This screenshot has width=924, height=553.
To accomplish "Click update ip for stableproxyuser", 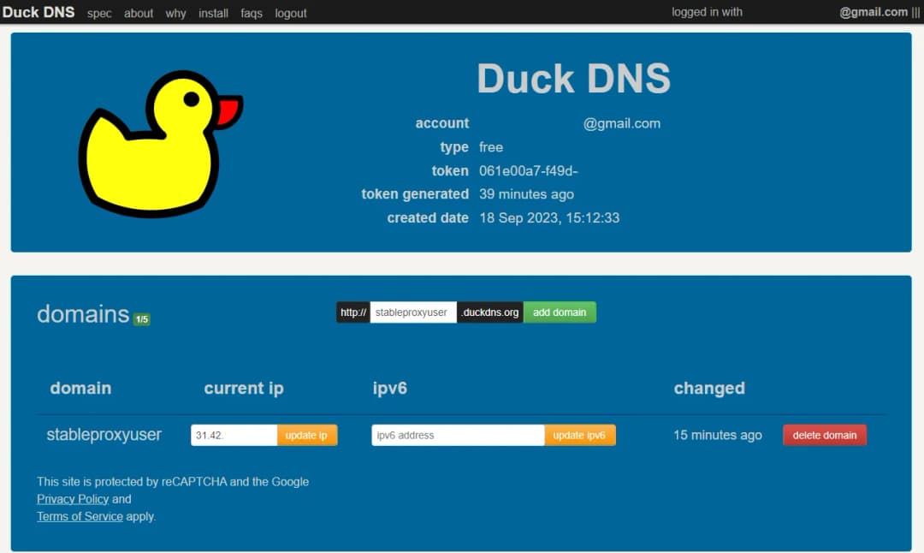I will point(307,435).
